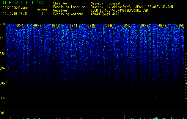Click the 0.7 kHz axis tick label

point(2,98)
